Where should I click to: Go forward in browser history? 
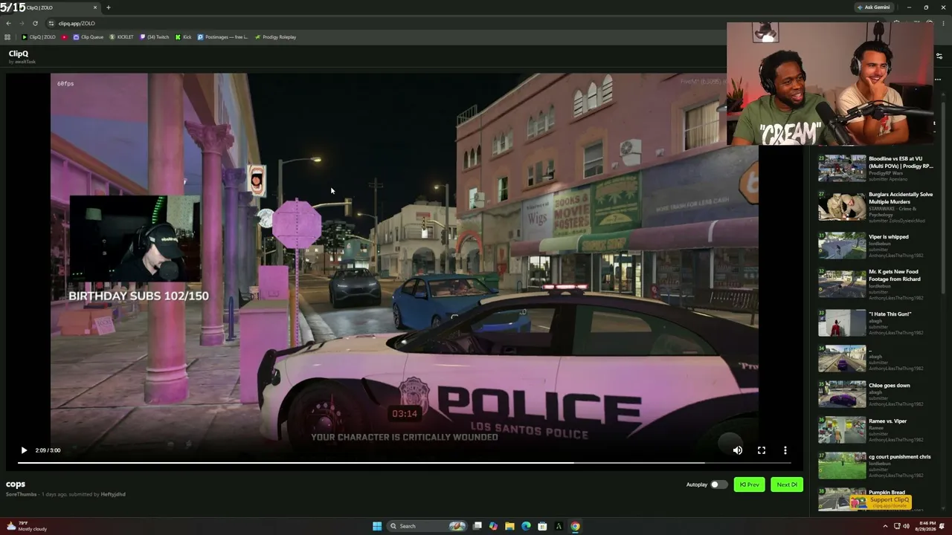pos(21,23)
